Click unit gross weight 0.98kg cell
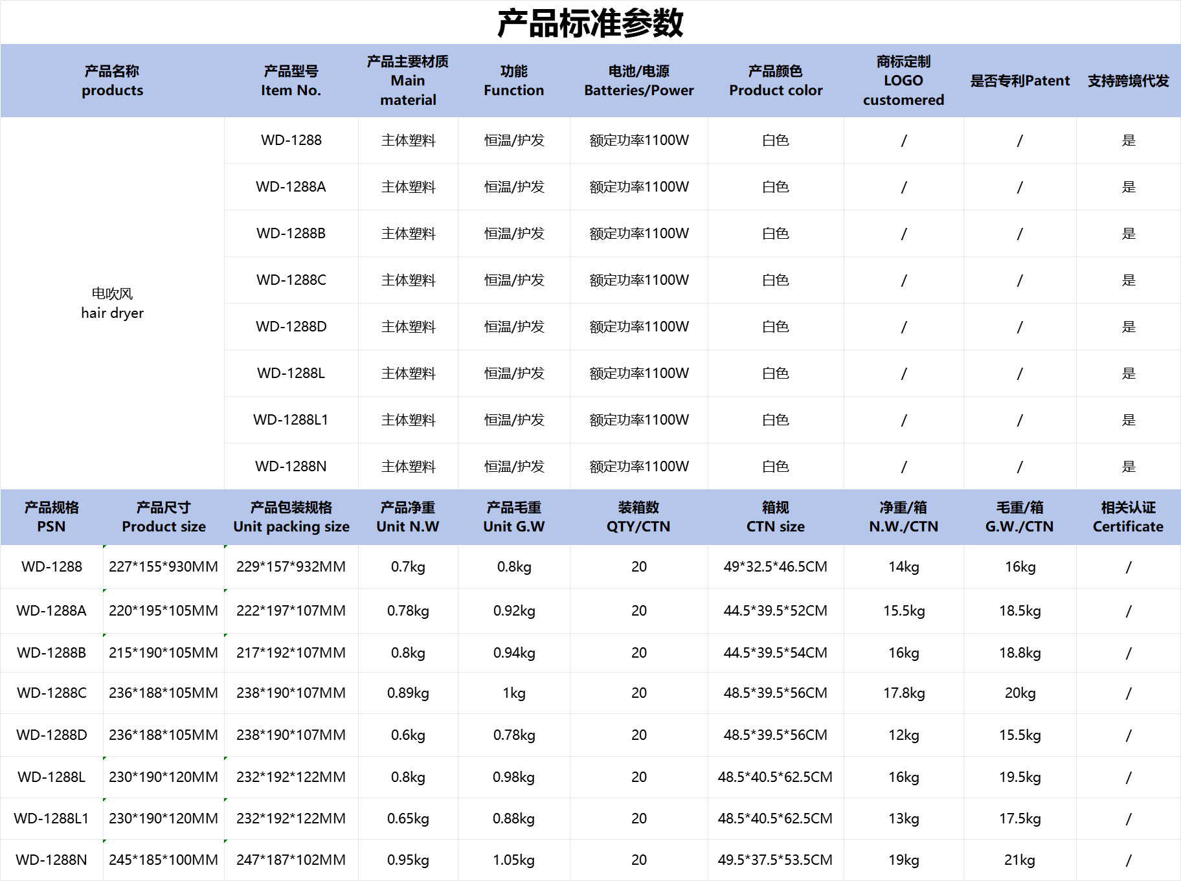This screenshot has height=881, width=1181. (514, 777)
